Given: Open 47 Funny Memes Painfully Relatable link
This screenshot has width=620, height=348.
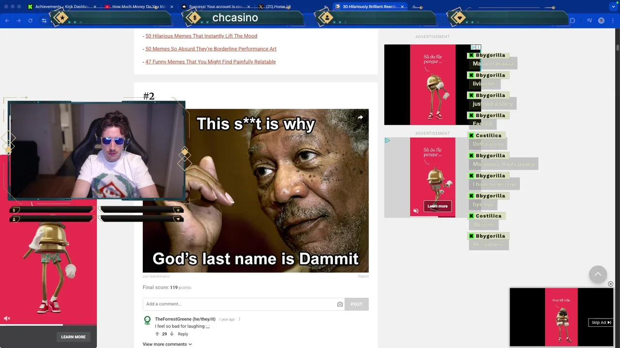Looking at the screenshot, I should click(x=210, y=62).
